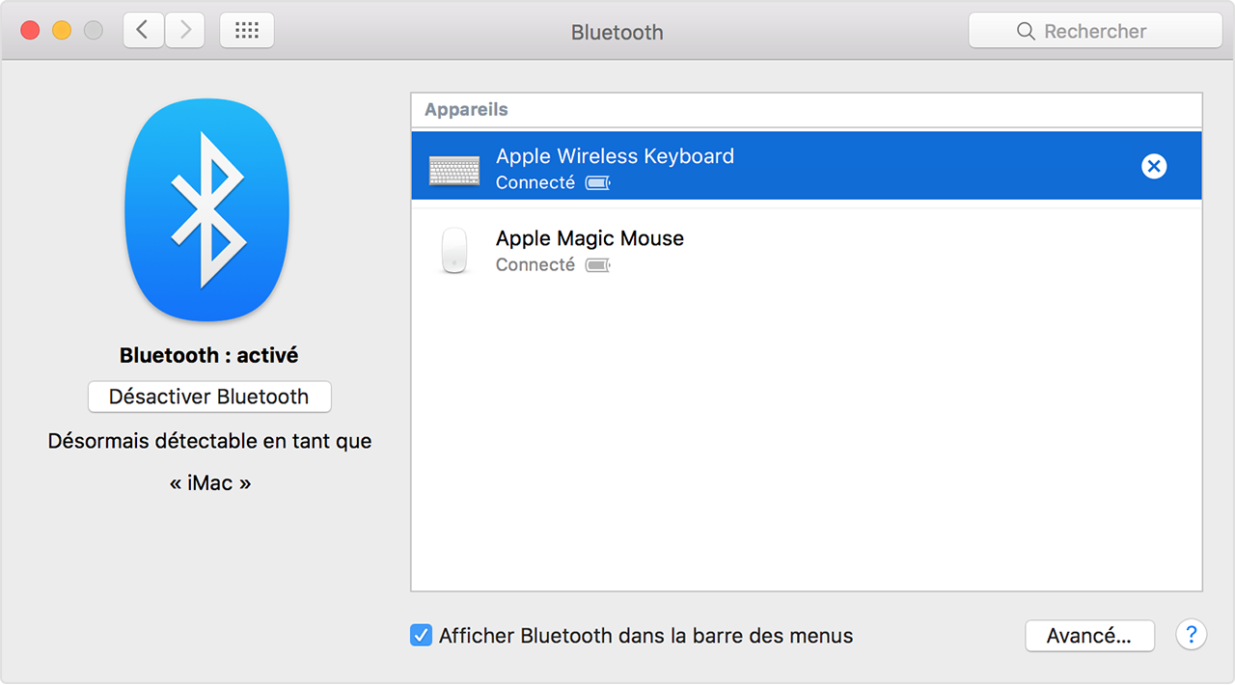Open Avancé… options
The width and height of the screenshot is (1235, 685).
coord(1089,636)
